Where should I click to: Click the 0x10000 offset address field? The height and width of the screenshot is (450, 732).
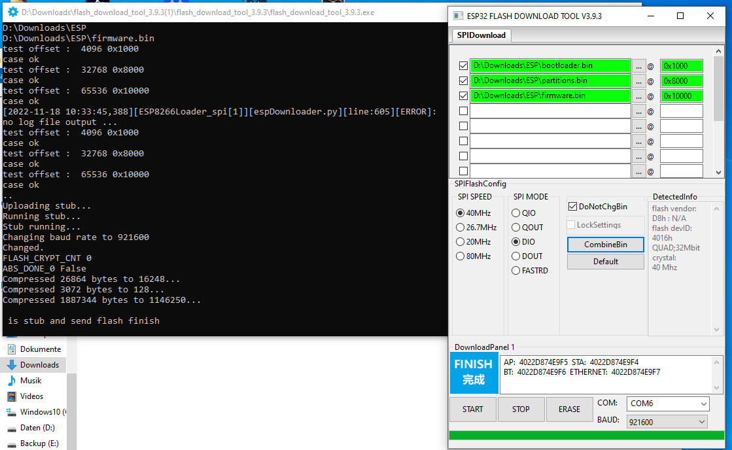pos(681,95)
